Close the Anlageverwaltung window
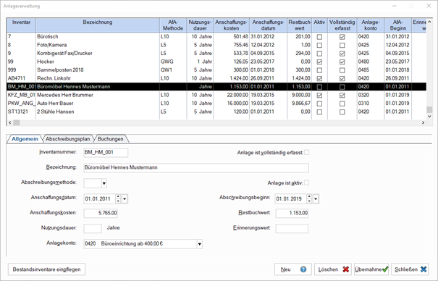 tap(429, 6)
